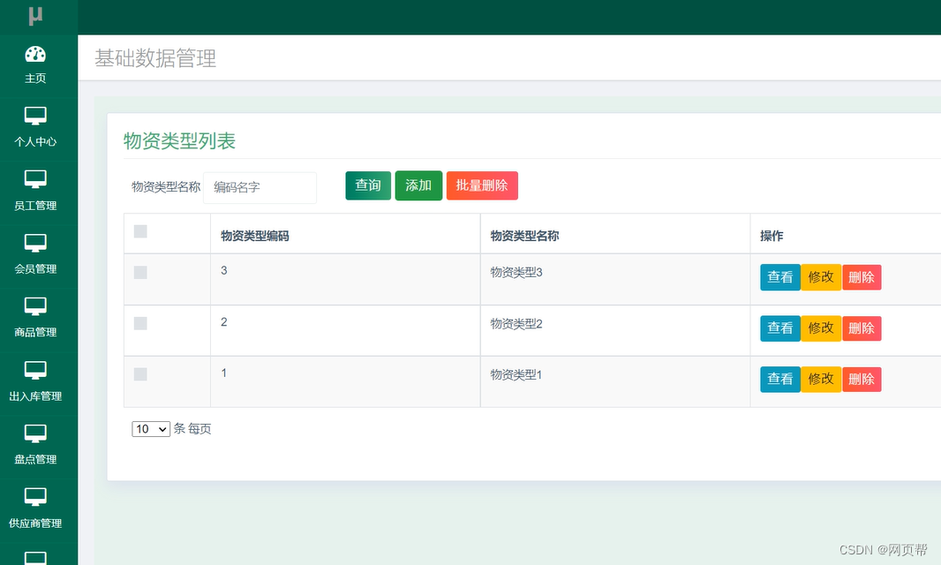
Task: View details of 物资类型2
Action: pyautogui.click(x=780, y=328)
